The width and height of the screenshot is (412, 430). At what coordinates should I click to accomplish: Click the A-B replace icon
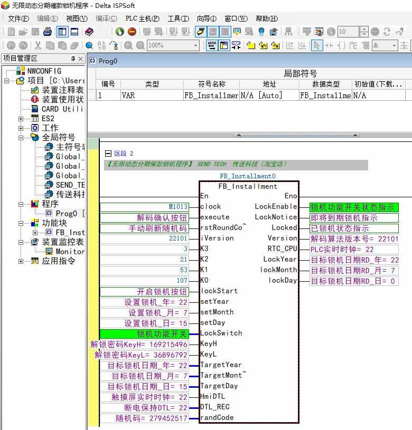[101, 45]
